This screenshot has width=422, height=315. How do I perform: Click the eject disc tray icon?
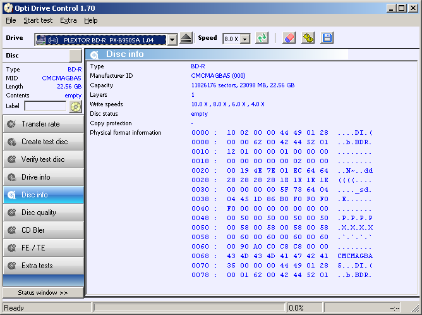click(x=186, y=38)
